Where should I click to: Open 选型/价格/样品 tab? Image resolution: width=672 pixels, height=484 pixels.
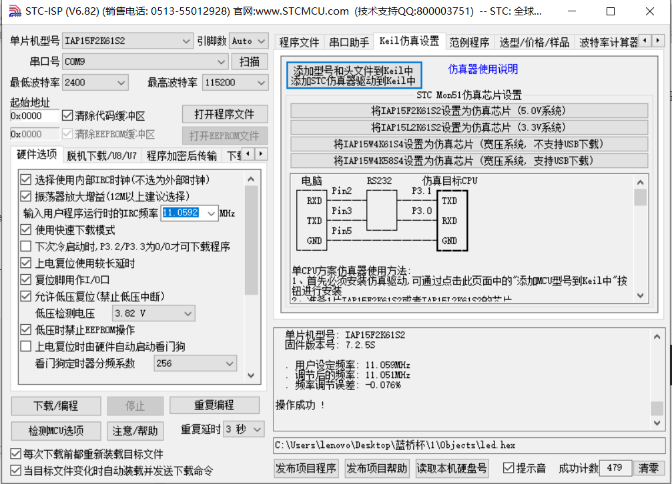point(534,42)
